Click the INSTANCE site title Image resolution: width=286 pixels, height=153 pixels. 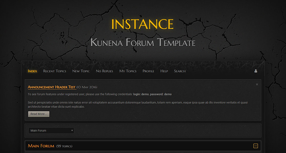[x=142, y=24]
